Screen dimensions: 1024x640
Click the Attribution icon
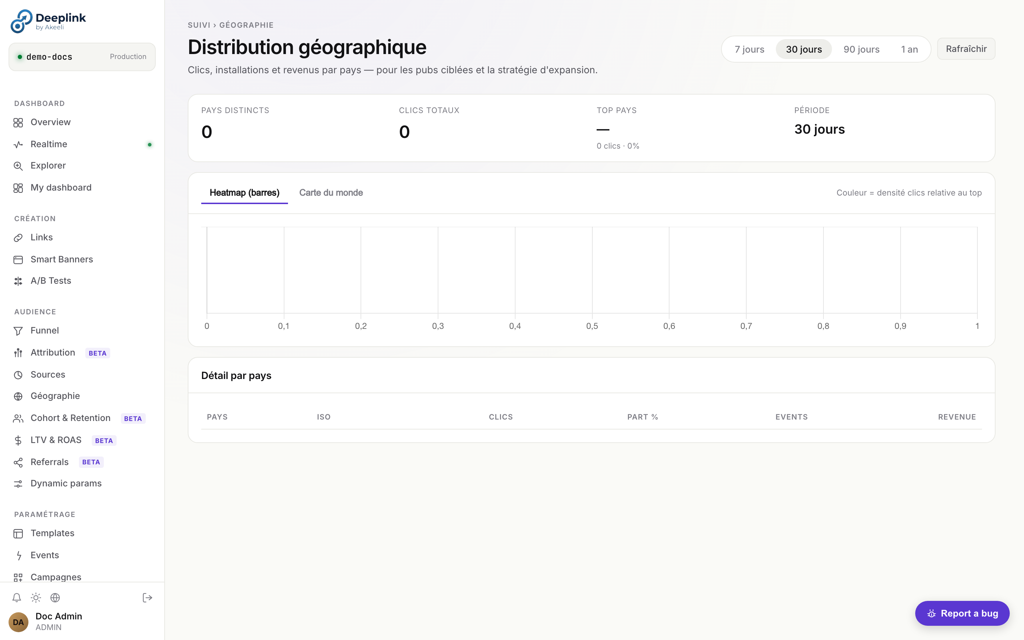click(x=18, y=353)
